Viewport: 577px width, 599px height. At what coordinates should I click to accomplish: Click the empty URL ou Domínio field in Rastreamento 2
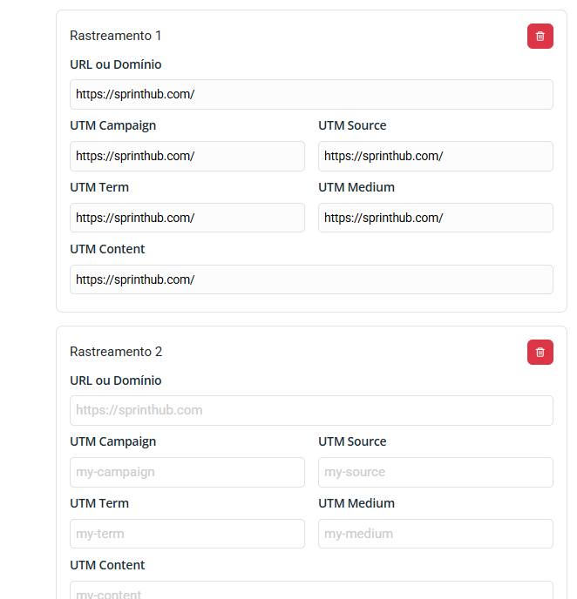[x=311, y=411]
